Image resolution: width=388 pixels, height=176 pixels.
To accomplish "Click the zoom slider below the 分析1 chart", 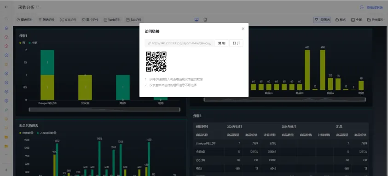I will point(104,109).
